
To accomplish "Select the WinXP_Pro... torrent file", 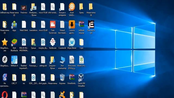I will coord(81,60).
